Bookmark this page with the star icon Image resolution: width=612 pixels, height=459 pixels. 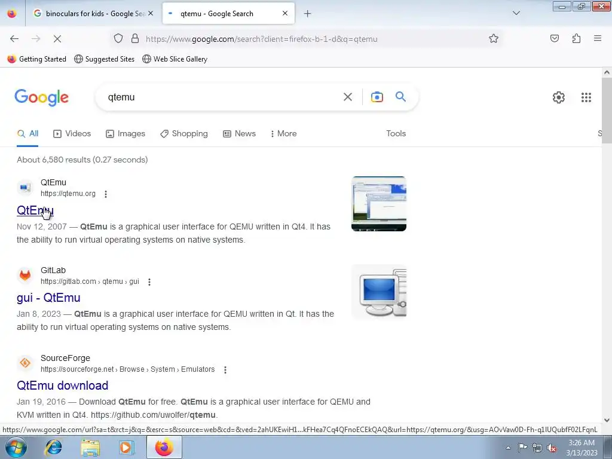point(493,39)
